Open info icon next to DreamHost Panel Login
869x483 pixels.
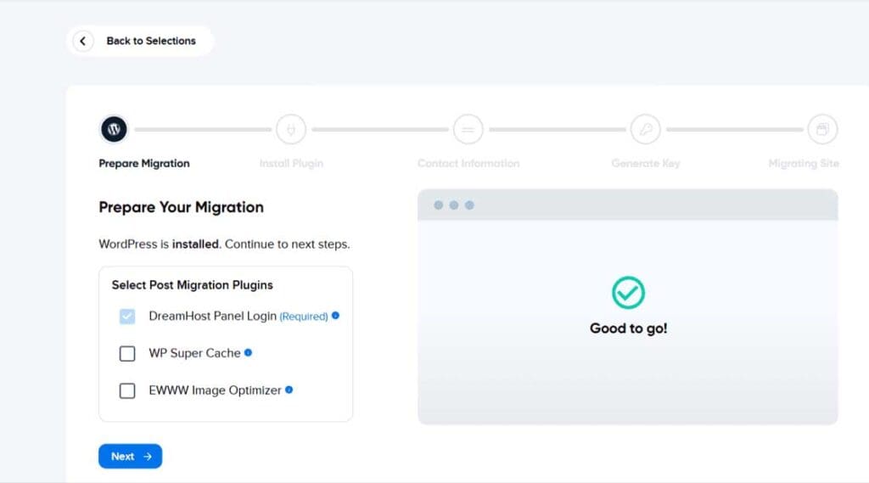[335, 316]
